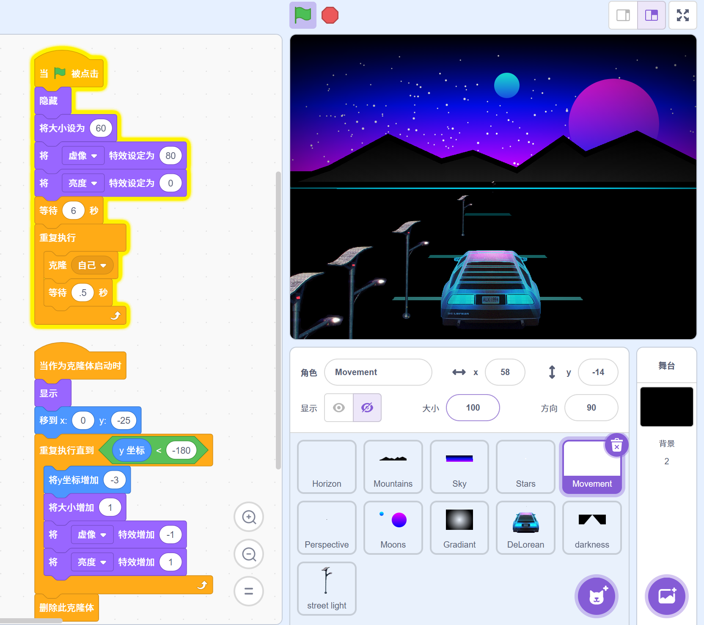The image size is (704, 625).
Task: Click the green flag to run the project
Action: pos(302,15)
